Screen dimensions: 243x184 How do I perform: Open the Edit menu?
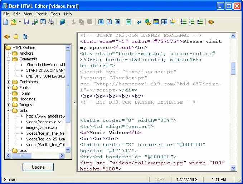16,14
